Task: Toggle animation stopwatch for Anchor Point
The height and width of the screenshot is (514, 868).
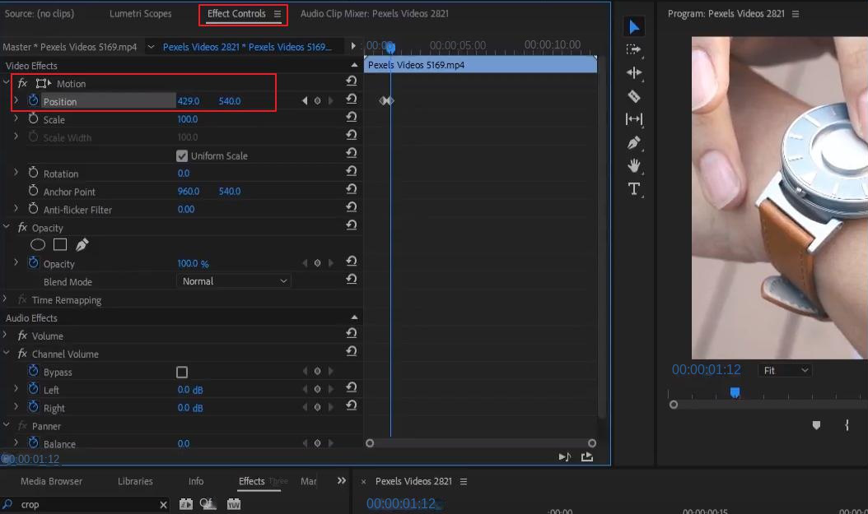Action: click(33, 192)
